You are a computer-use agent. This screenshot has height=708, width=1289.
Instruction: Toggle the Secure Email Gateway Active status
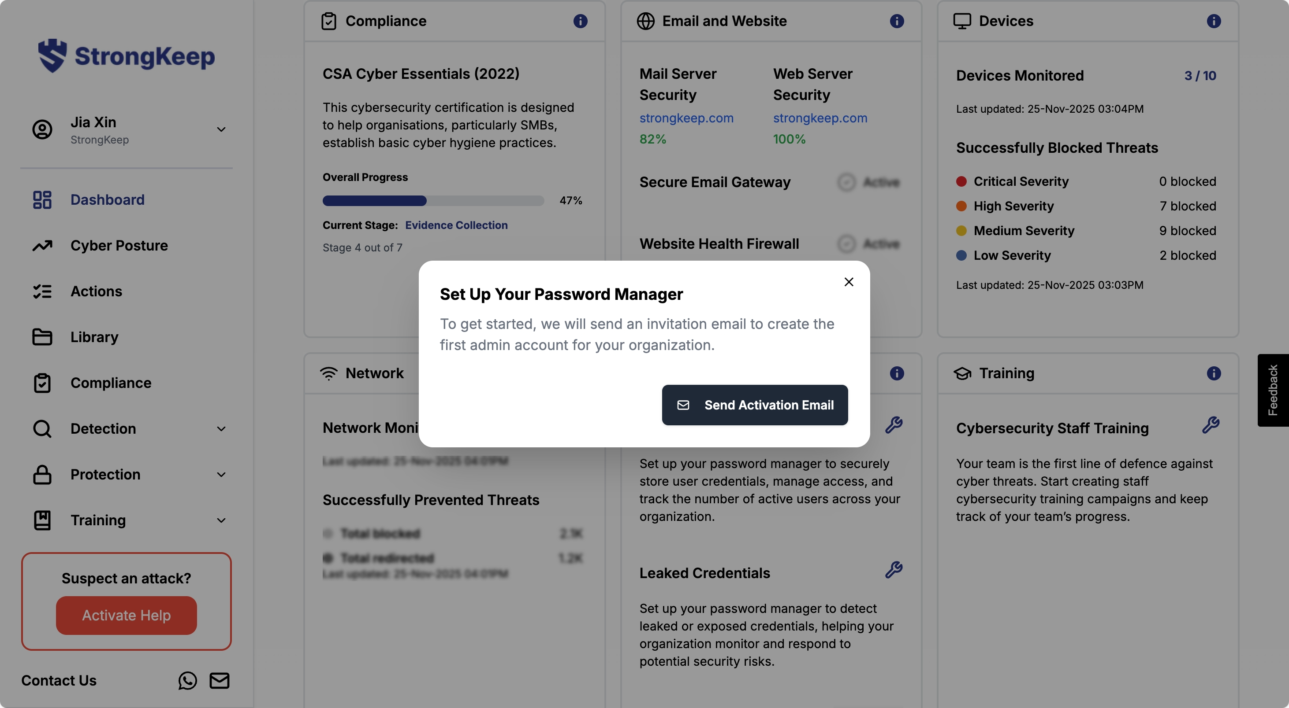coord(869,182)
